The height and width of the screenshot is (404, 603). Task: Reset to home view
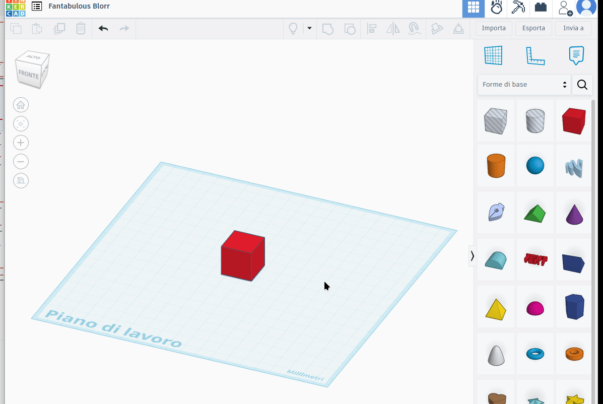tap(21, 105)
